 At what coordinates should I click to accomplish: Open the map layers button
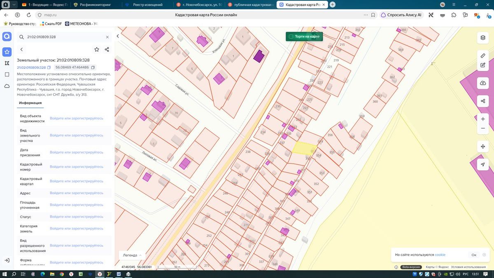[x=483, y=37]
